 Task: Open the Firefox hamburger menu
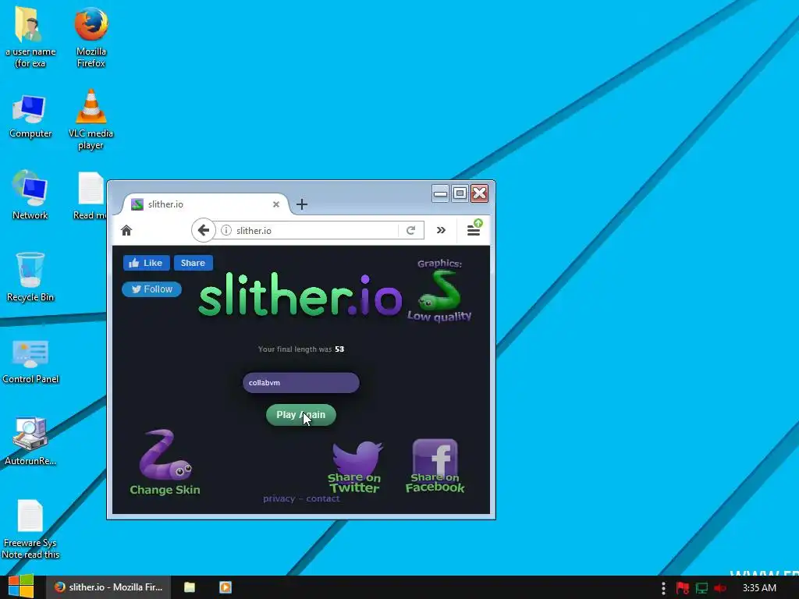tap(474, 230)
